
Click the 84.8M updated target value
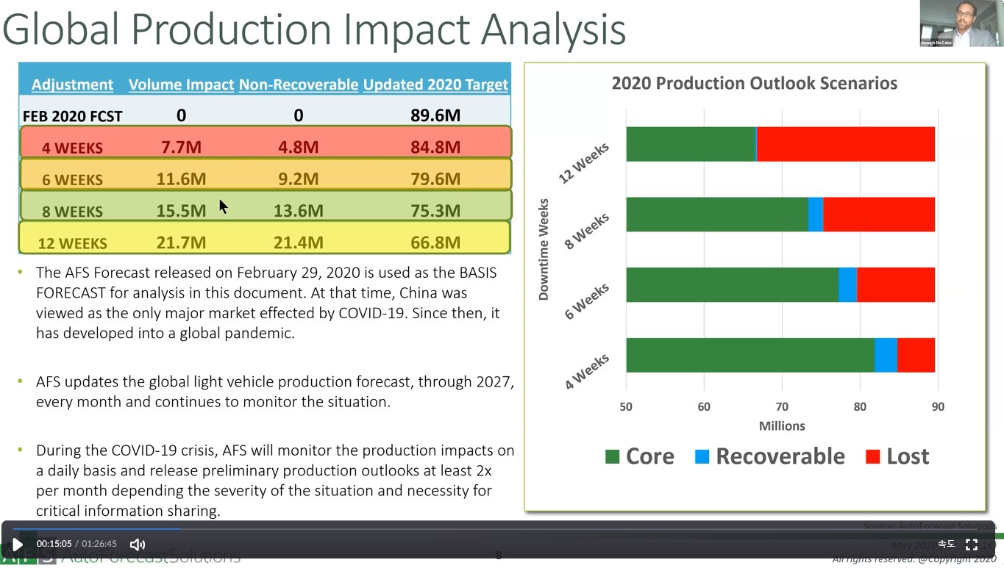coord(435,147)
